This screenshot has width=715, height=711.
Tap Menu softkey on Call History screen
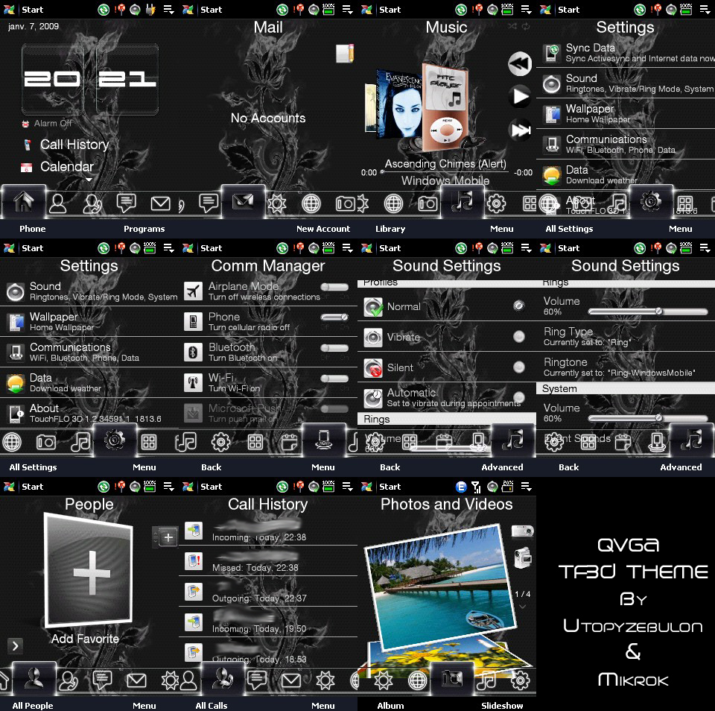(x=322, y=706)
